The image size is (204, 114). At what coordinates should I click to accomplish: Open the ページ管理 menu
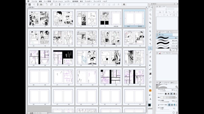pyautogui.click(x=47, y=1)
